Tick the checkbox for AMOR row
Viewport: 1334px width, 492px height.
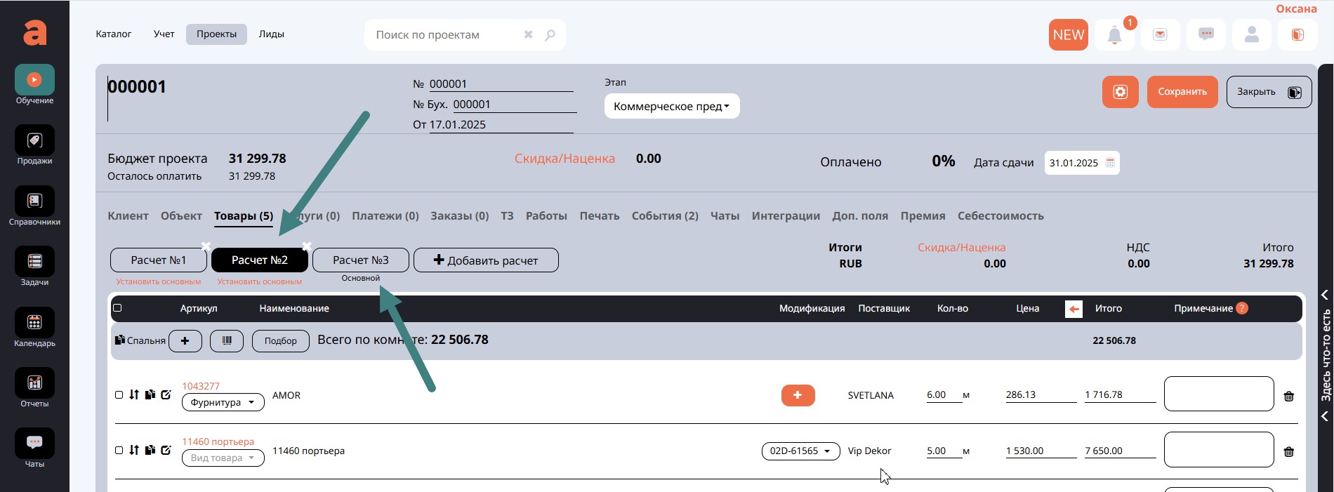(119, 395)
